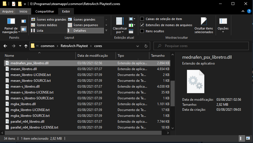The image size is (253, 143).
Task: Switch to Lista layout
Action: (37, 31)
